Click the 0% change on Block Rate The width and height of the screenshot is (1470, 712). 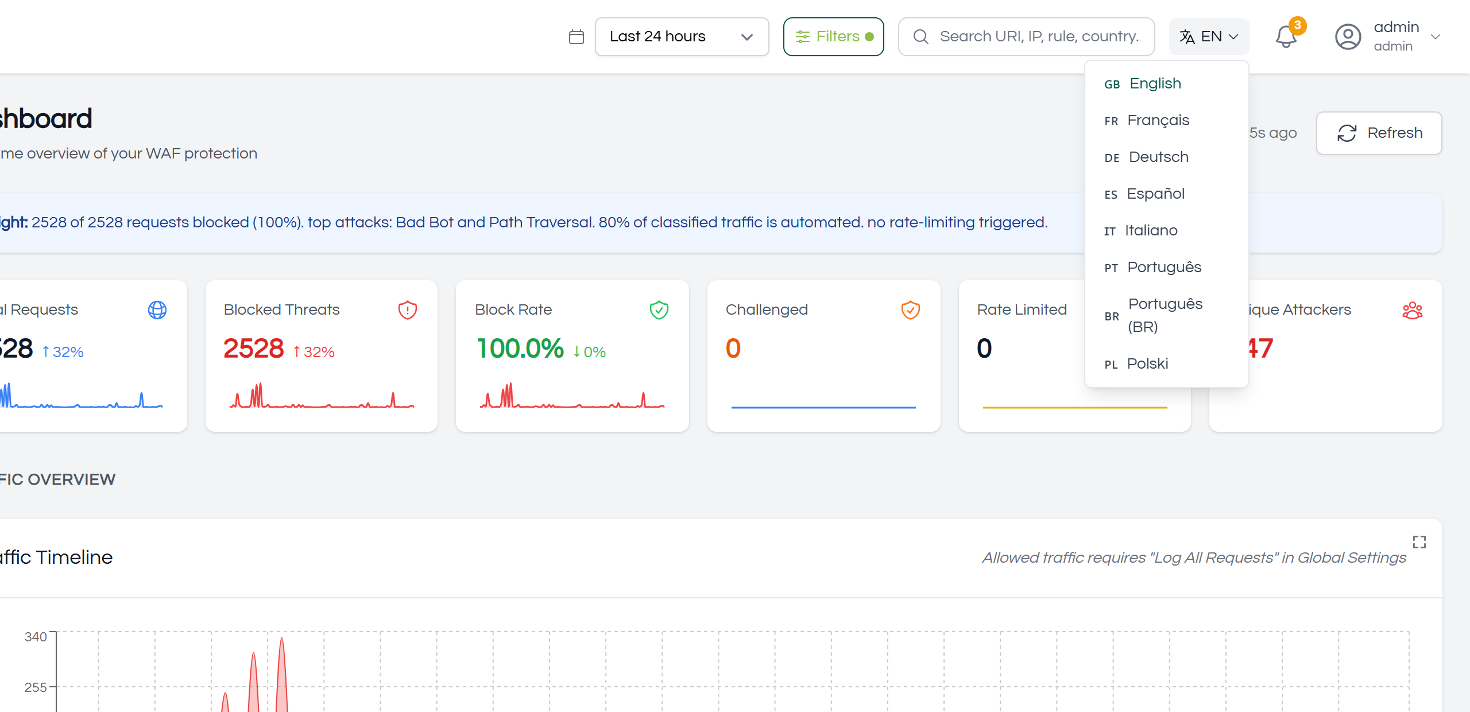[x=589, y=352]
